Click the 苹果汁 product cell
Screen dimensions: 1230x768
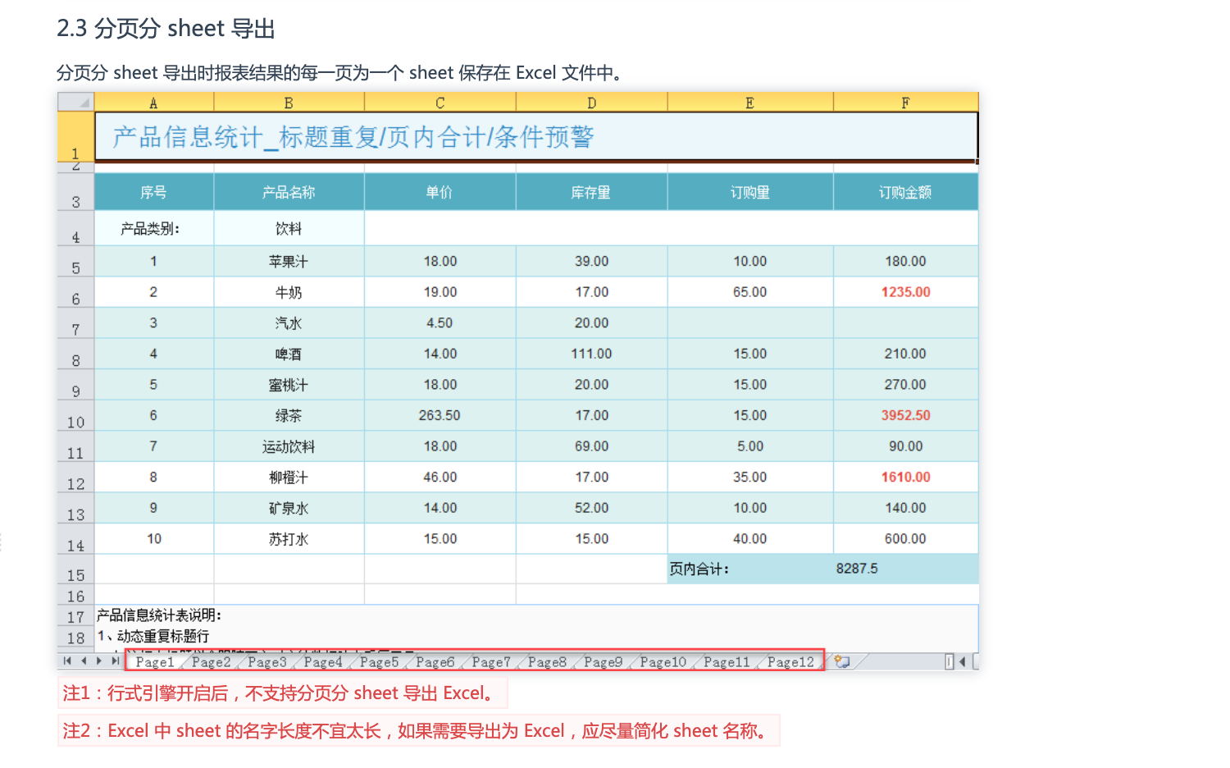(x=289, y=262)
